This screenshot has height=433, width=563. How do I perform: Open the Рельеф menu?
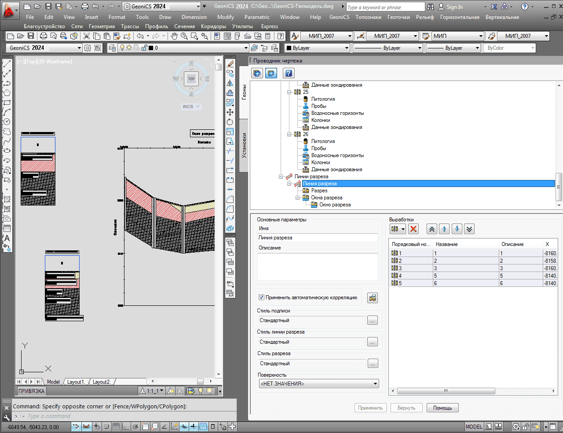click(424, 17)
